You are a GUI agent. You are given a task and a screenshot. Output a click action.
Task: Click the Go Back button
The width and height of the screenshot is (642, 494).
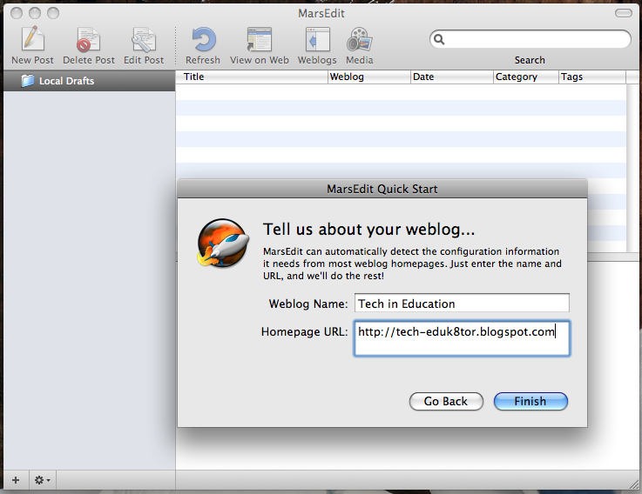pyautogui.click(x=446, y=401)
